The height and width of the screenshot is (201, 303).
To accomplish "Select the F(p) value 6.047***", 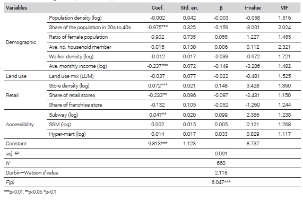I will point(221,182).
